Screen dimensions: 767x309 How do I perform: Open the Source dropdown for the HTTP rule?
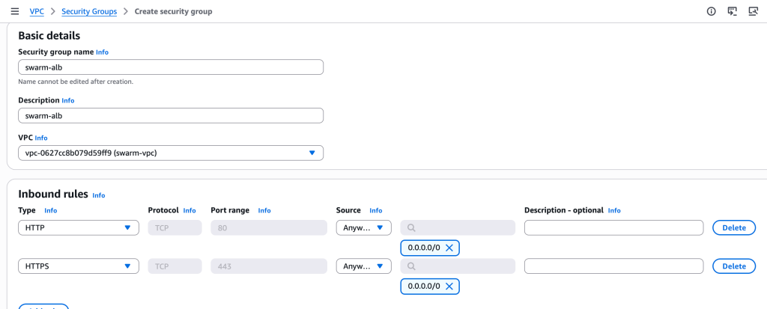click(x=364, y=228)
